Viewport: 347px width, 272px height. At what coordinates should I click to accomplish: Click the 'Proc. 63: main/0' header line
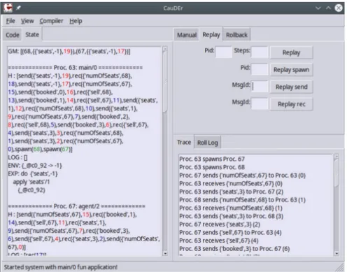coord(75,68)
